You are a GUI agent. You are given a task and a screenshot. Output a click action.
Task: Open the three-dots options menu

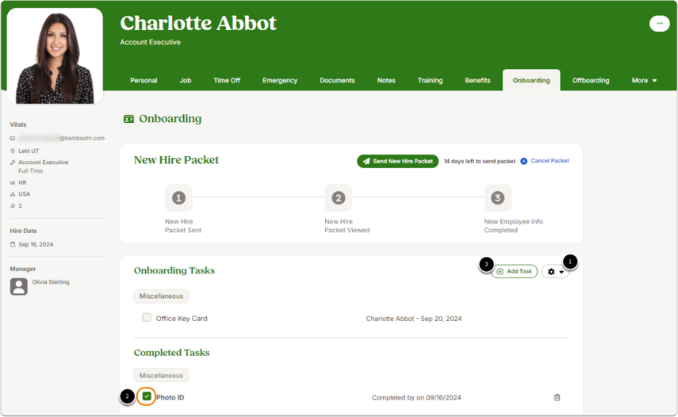click(x=660, y=23)
